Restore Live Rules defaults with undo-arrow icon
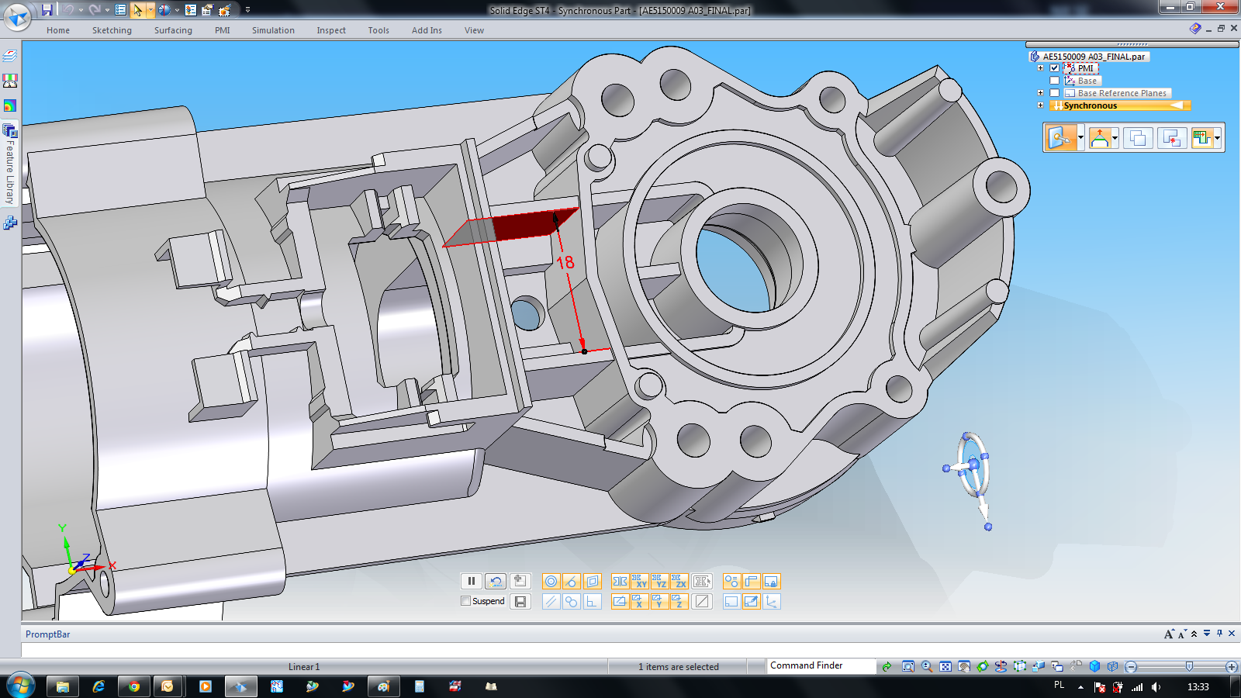 click(x=496, y=581)
